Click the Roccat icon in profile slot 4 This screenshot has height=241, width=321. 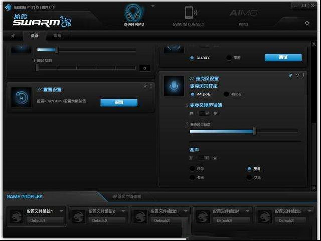[x=203, y=216]
